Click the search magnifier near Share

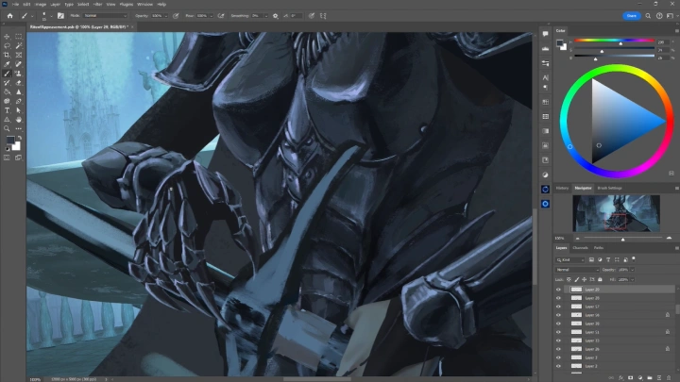point(648,16)
